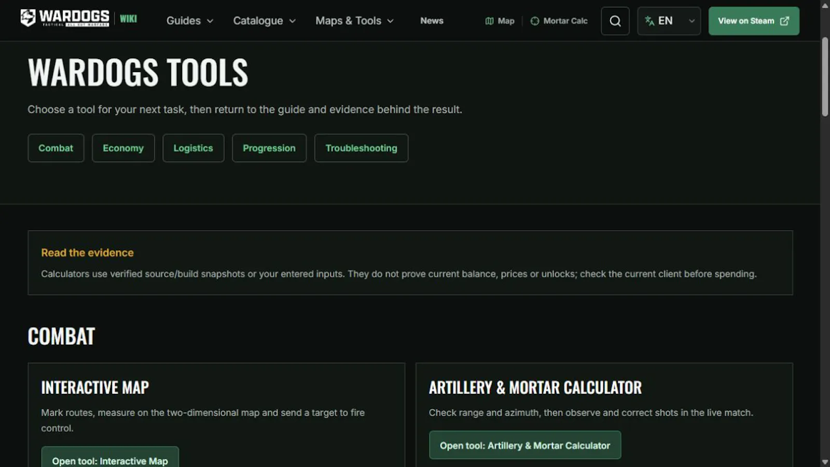Open the Maps & Tools menu
Viewport: 830px width, 467px height.
[x=355, y=21]
